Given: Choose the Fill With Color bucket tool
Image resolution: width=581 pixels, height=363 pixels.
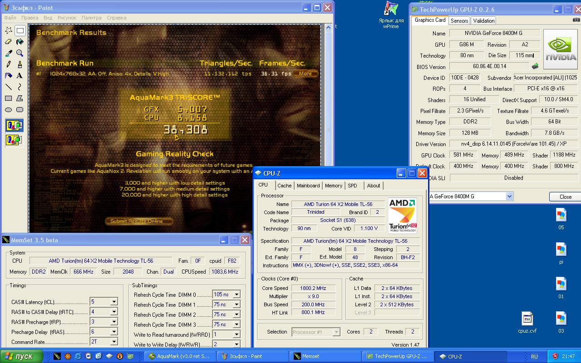Looking at the screenshot, I should [20, 42].
